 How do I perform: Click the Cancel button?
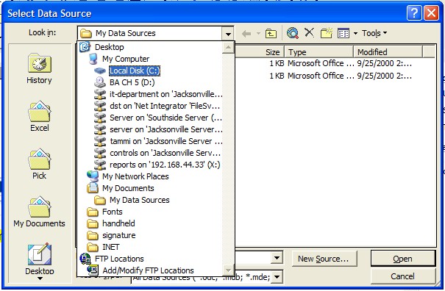pos(403,276)
